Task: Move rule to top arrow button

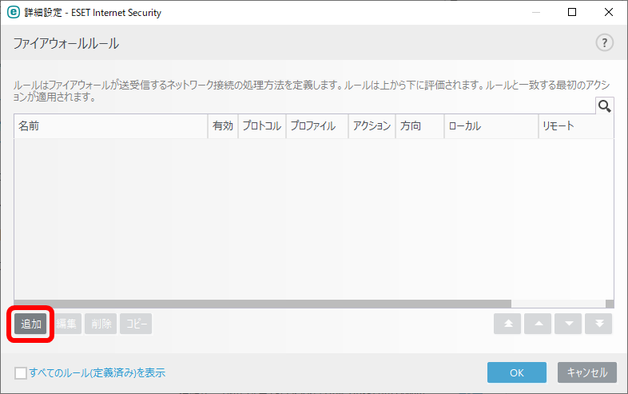Action: click(x=507, y=324)
